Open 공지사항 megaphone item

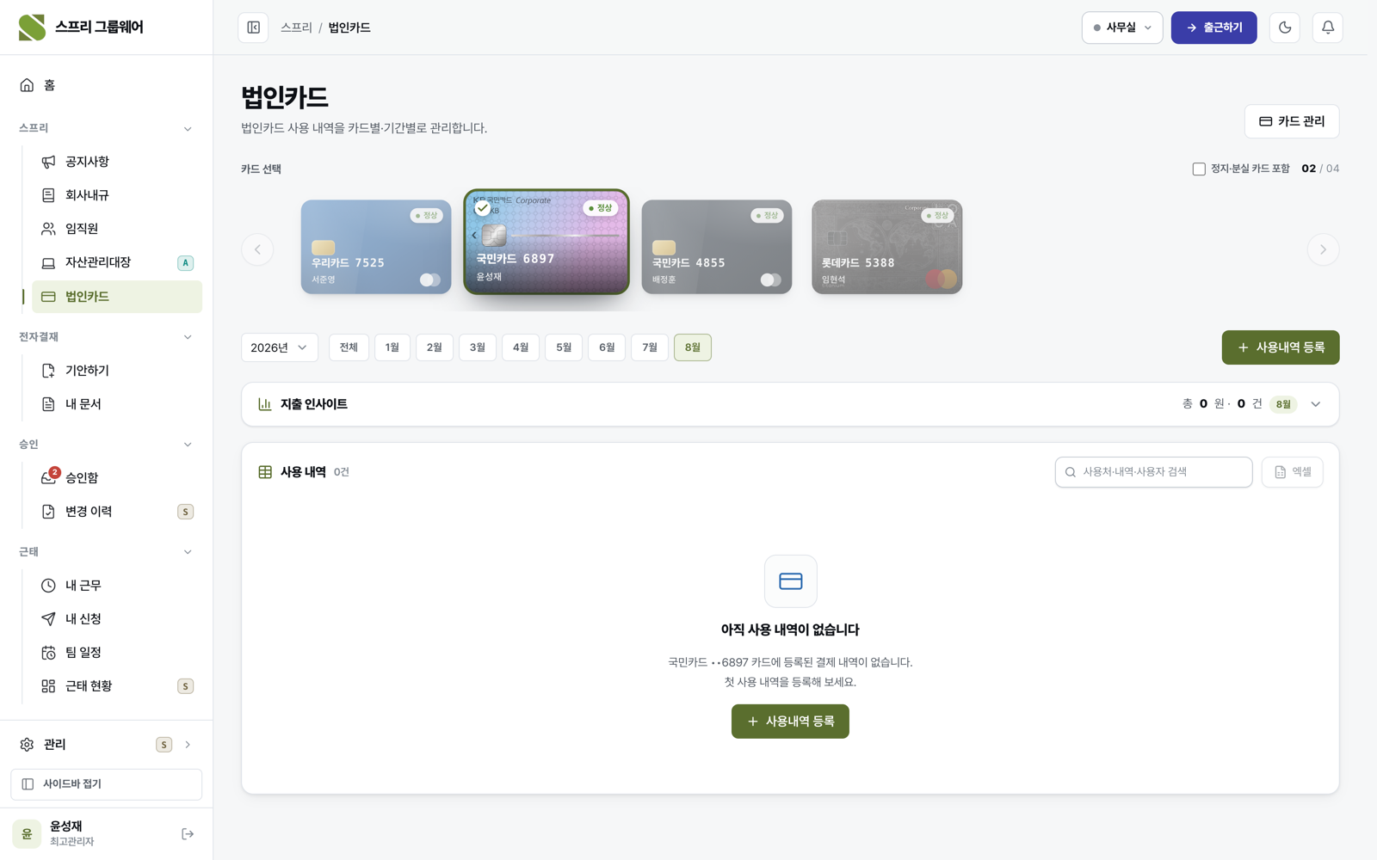[117, 162]
